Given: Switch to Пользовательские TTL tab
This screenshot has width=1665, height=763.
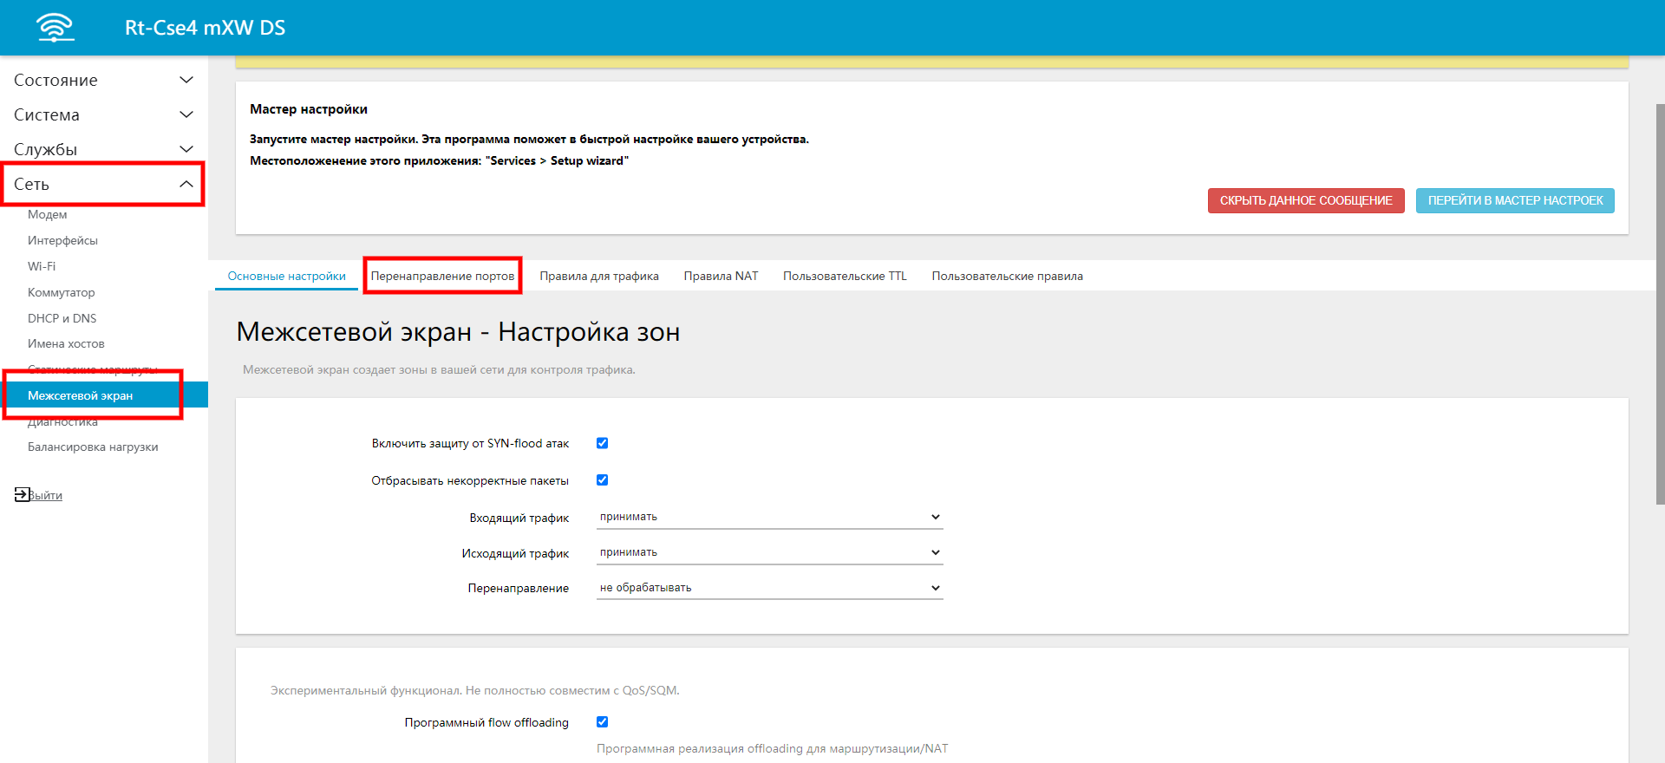Looking at the screenshot, I should tap(845, 276).
